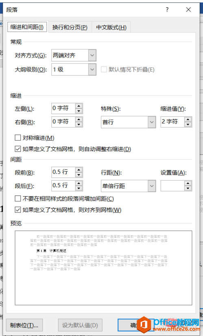Click the 段后 field showing 0.5 行
Image resolution: width=203 pixels, height=336 pixels.
pos(63,186)
